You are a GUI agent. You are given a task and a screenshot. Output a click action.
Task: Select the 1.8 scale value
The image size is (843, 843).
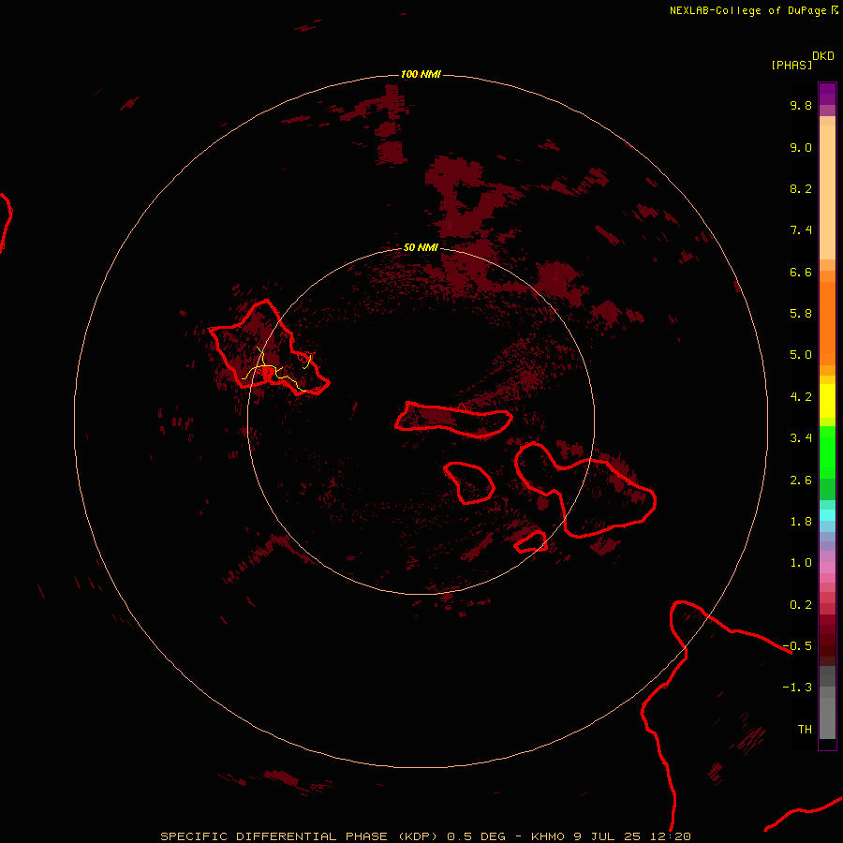[x=801, y=522]
